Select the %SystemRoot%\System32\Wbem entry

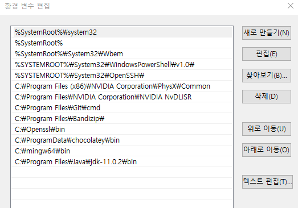pyautogui.click(x=122, y=54)
